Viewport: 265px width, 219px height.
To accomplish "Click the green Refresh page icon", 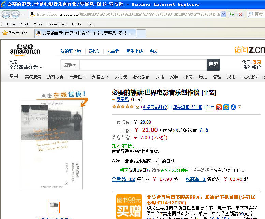I will [x=232, y=15].
